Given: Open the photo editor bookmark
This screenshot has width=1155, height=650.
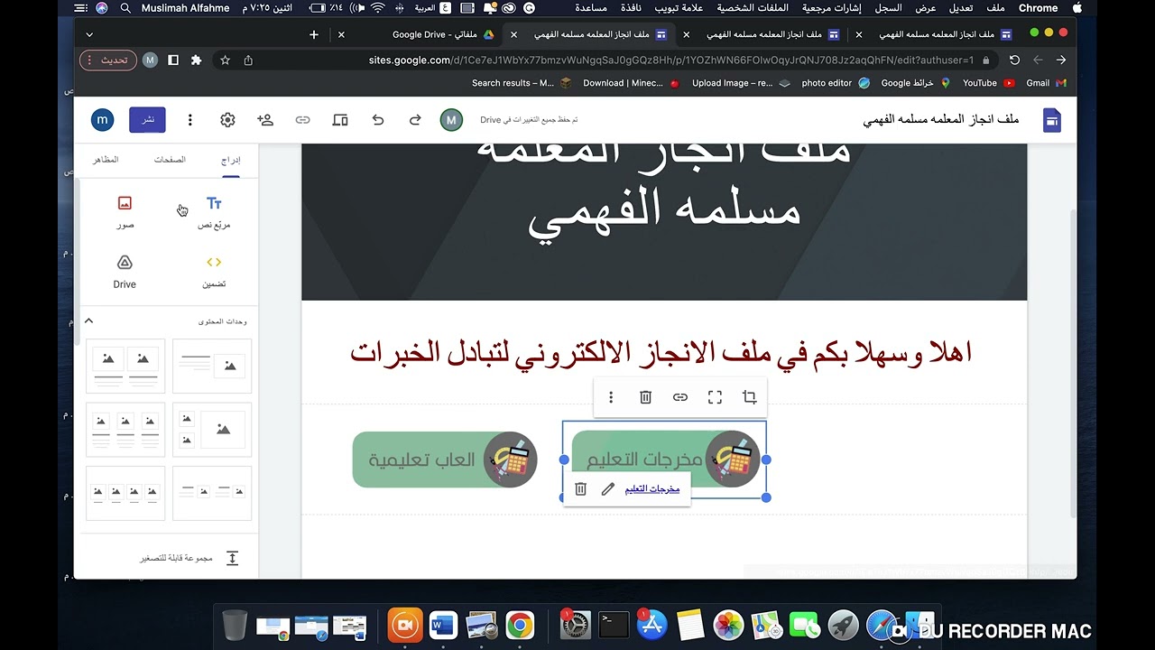Looking at the screenshot, I should (836, 83).
